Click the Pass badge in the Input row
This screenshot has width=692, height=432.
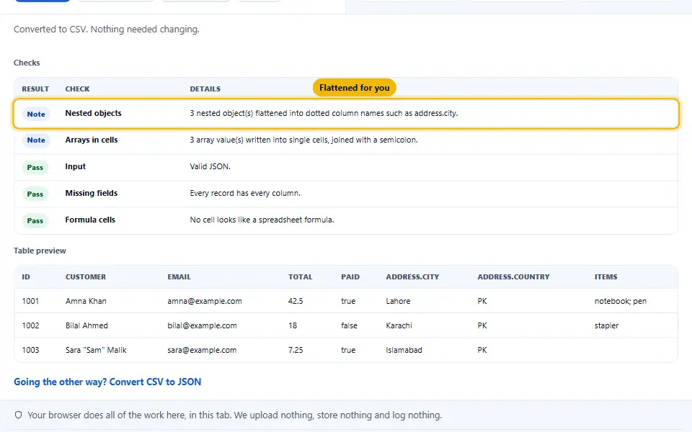[x=35, y=167]
